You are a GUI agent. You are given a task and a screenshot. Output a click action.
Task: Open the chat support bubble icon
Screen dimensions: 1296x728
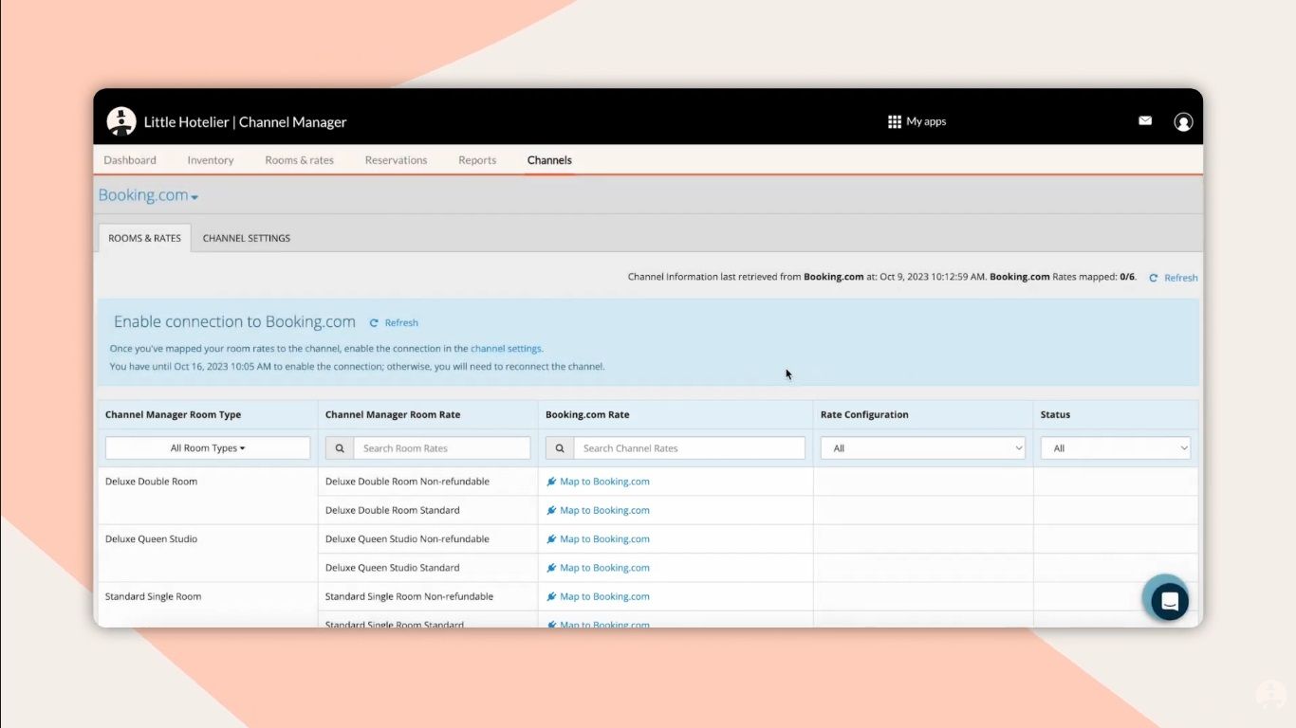pos(1169,601)
